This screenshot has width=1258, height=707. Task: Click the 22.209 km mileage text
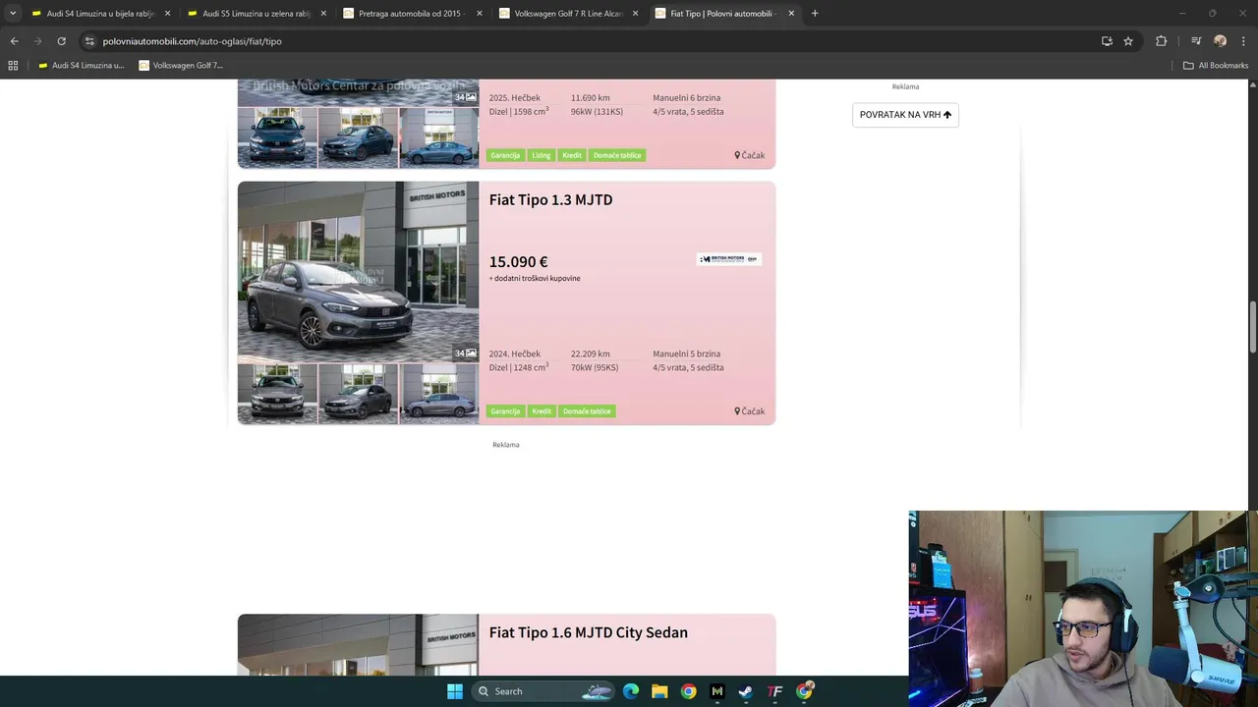point(590,353)
